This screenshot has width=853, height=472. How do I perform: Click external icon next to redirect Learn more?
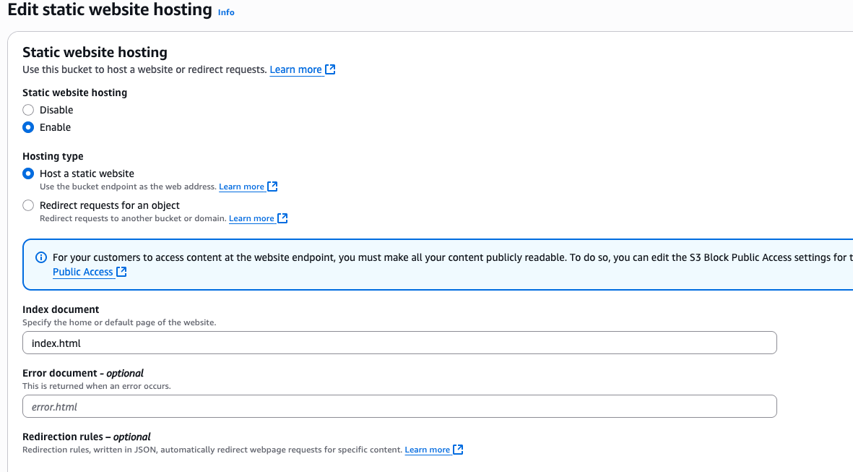[282, 218]
